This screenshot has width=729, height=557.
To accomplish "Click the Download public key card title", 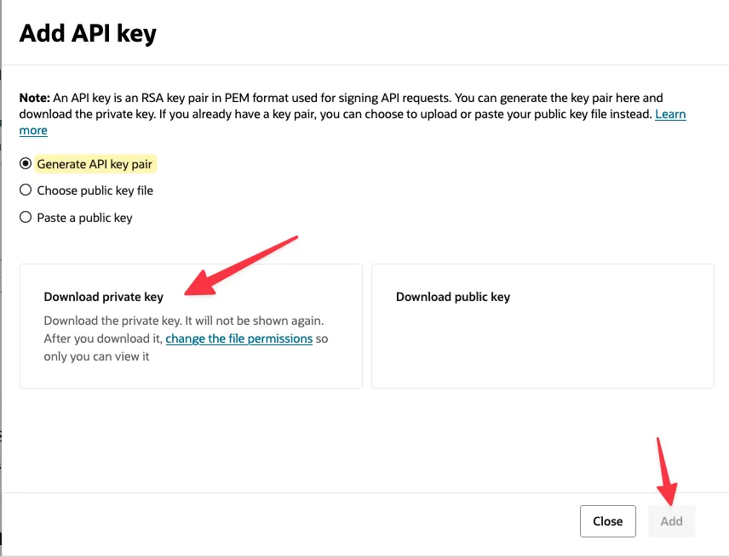I will 452,297.
